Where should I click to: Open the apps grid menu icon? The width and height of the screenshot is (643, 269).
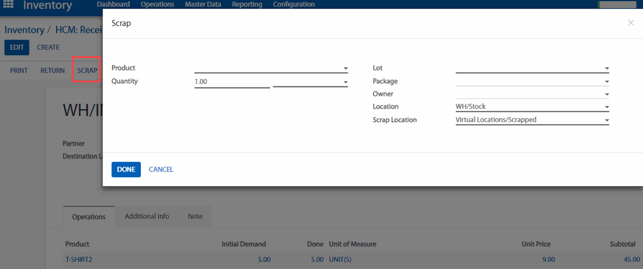click(9, 5)
